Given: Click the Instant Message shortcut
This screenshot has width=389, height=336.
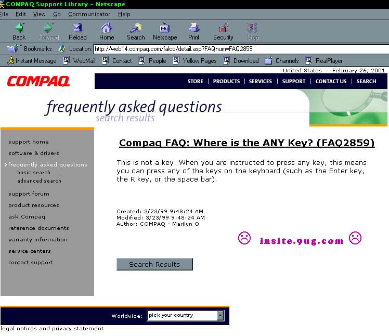Looking at the screenshot, I should point(31,61).
